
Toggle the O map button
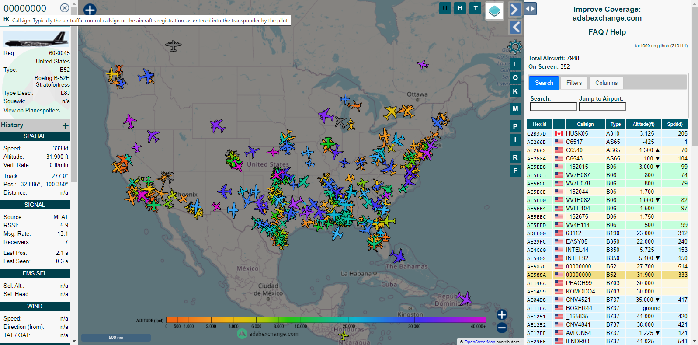[x=515, y=78]
